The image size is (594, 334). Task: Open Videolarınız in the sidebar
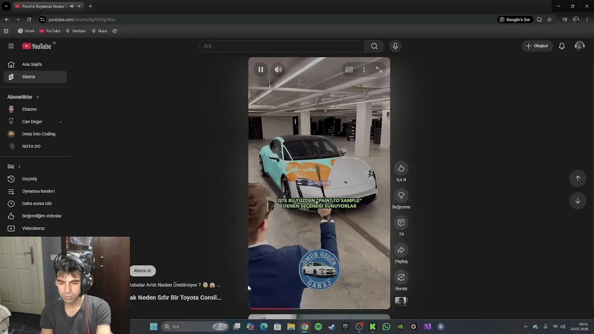[x=35, y=228]
